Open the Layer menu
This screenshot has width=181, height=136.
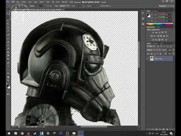point(30,2)
